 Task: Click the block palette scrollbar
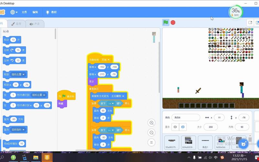point(55,34)
